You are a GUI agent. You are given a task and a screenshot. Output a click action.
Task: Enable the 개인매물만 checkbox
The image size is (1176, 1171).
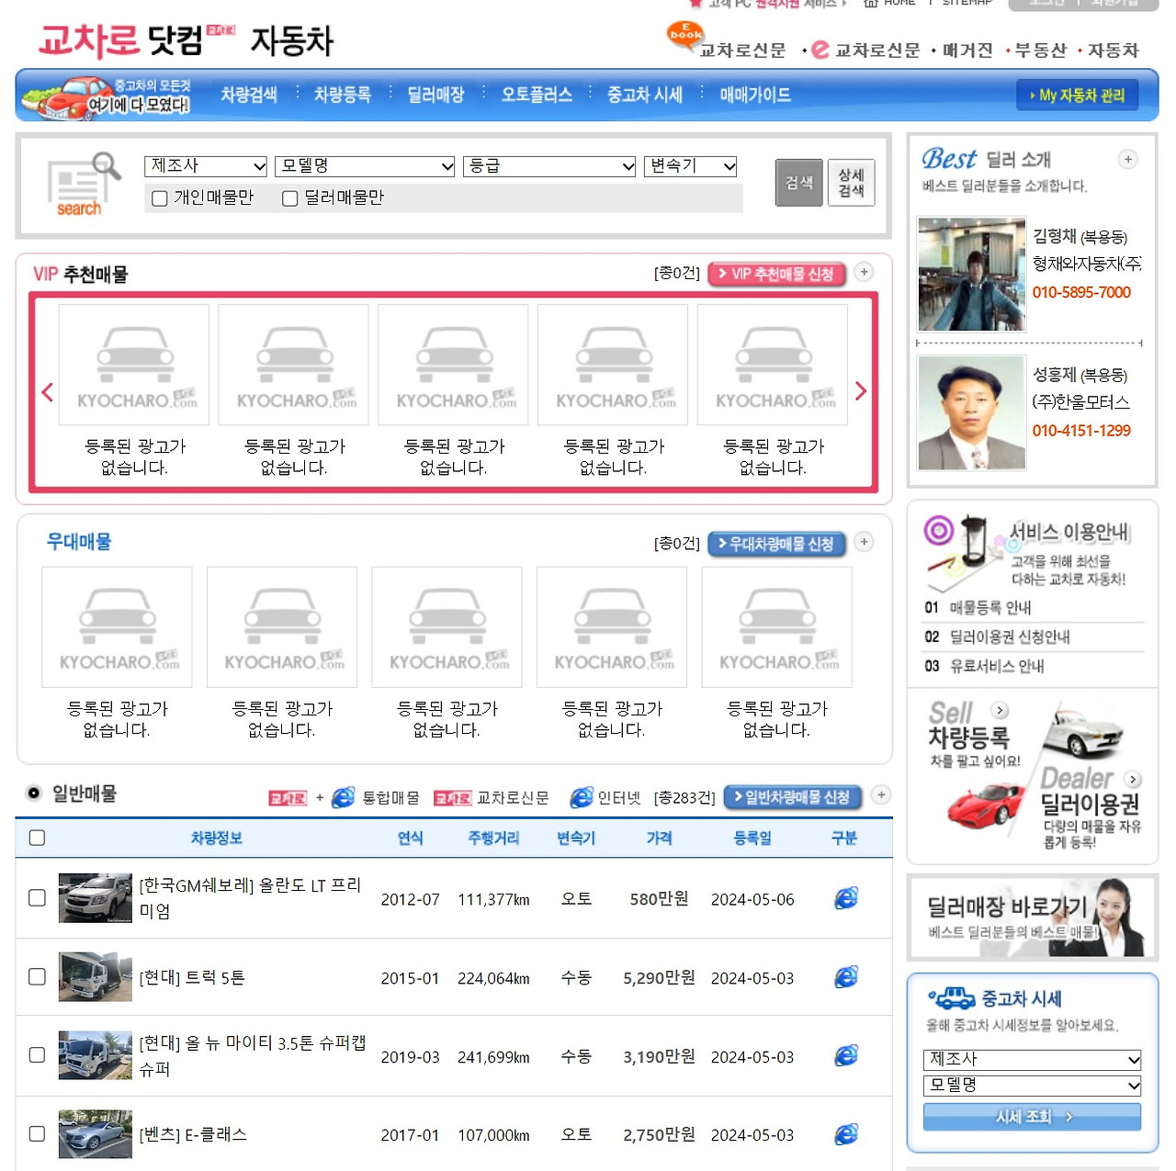[x=159, y=198]
